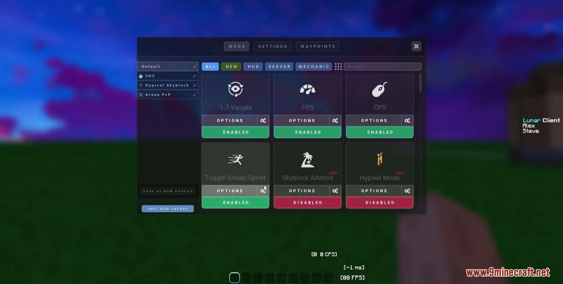The image size is (563, 284).
Task: Open the Skyblock Addons gear settings icon
Action: tap(335, 191)
